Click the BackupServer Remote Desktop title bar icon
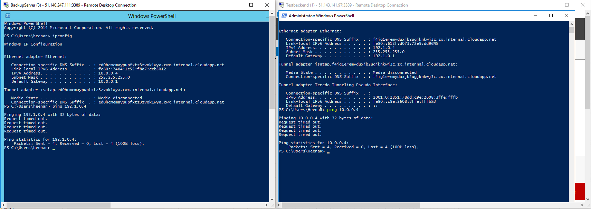The width and height of the screenshot is (591, 209). [6, 5]
